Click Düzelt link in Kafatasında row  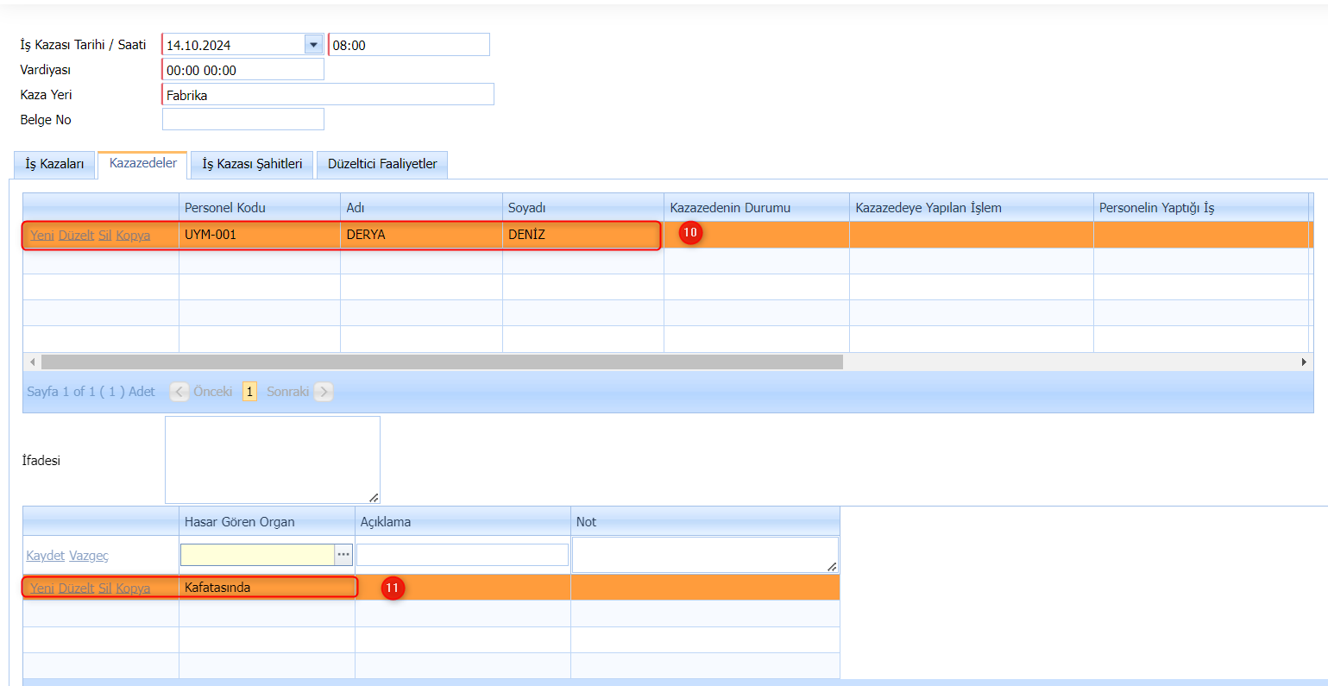(x=77, y=588)
